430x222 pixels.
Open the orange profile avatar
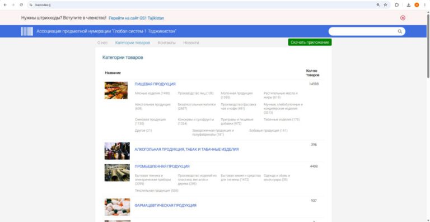tap(417, 5)
